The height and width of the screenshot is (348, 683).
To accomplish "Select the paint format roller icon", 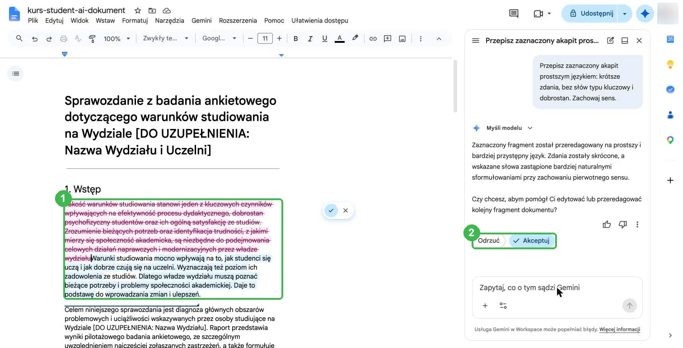I will [92, 39].
